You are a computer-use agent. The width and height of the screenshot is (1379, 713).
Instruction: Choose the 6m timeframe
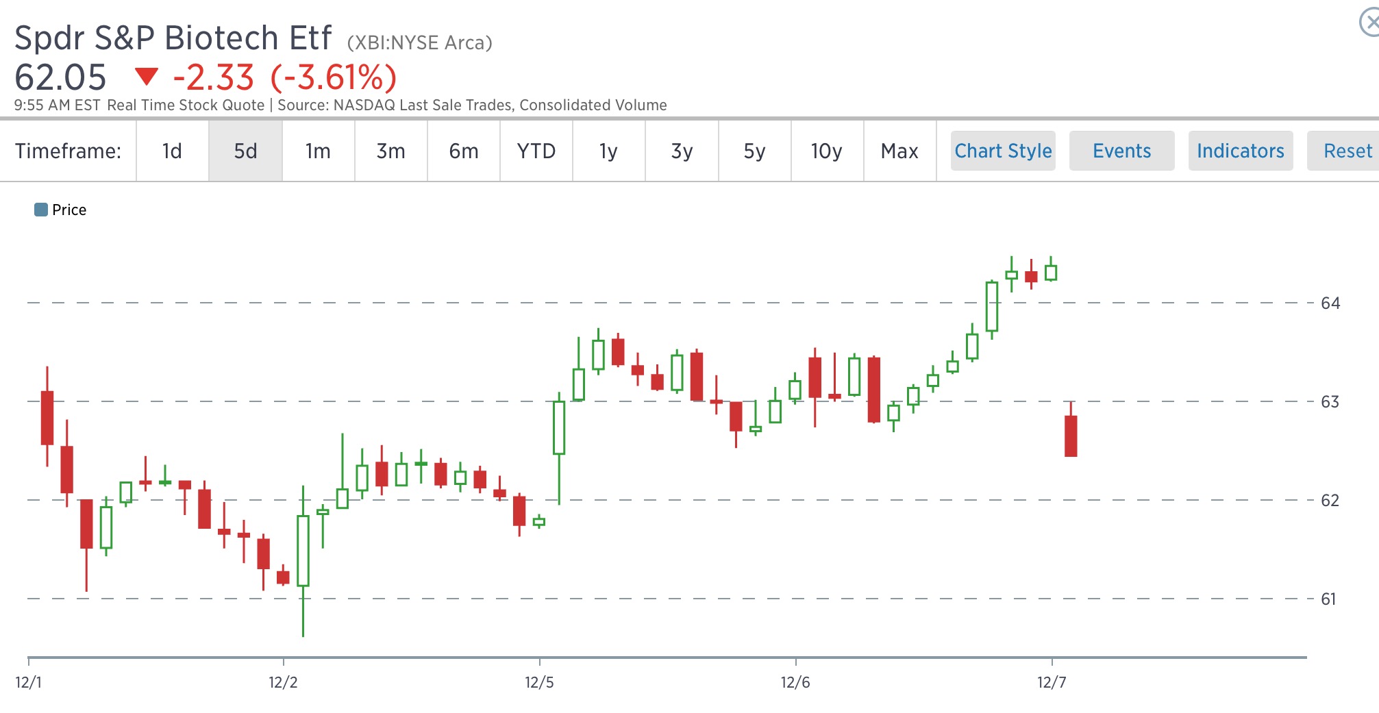click(x=464, y=151)
